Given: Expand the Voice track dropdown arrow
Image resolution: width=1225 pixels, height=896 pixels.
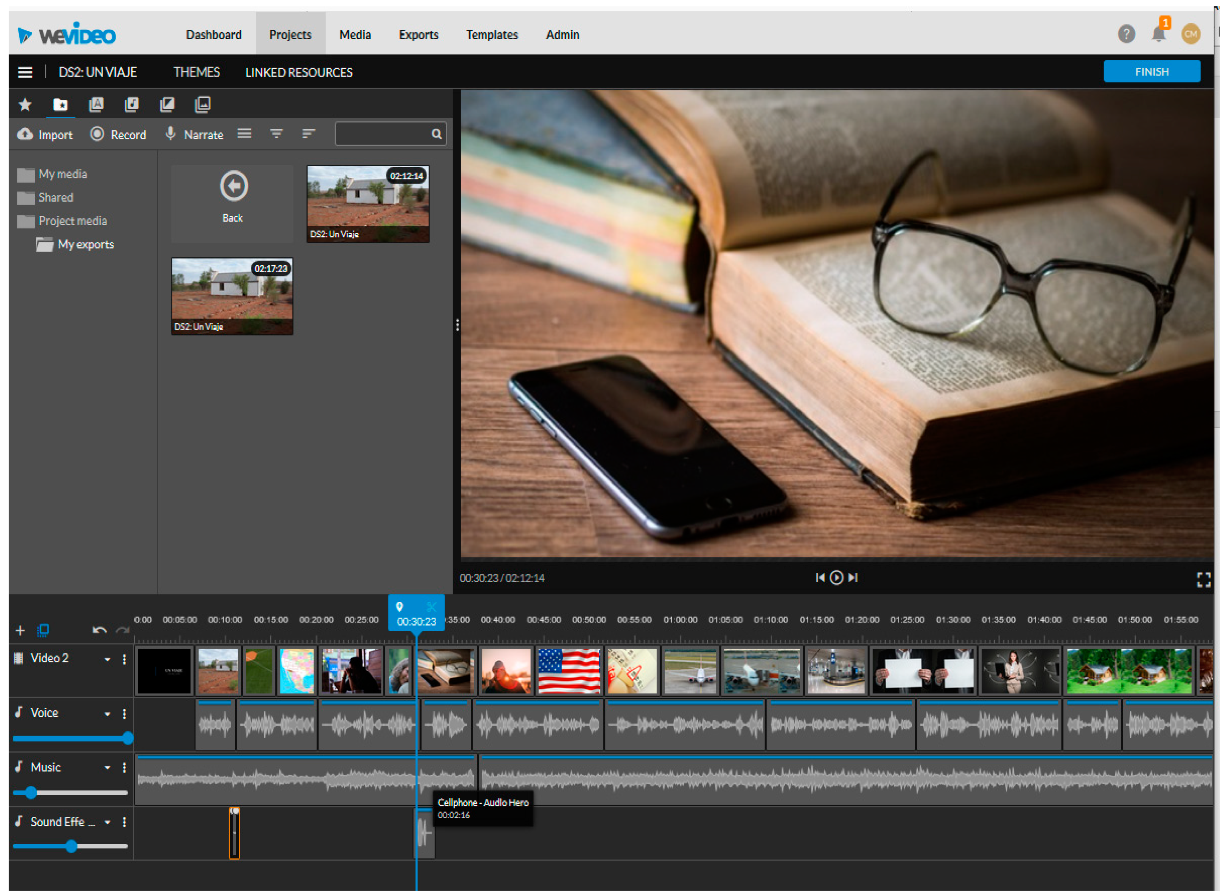Looking at the screenshot, I should 107,714.
